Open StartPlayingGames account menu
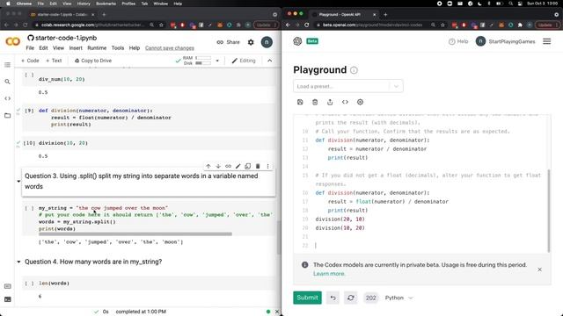 click(x=505, y=41)
